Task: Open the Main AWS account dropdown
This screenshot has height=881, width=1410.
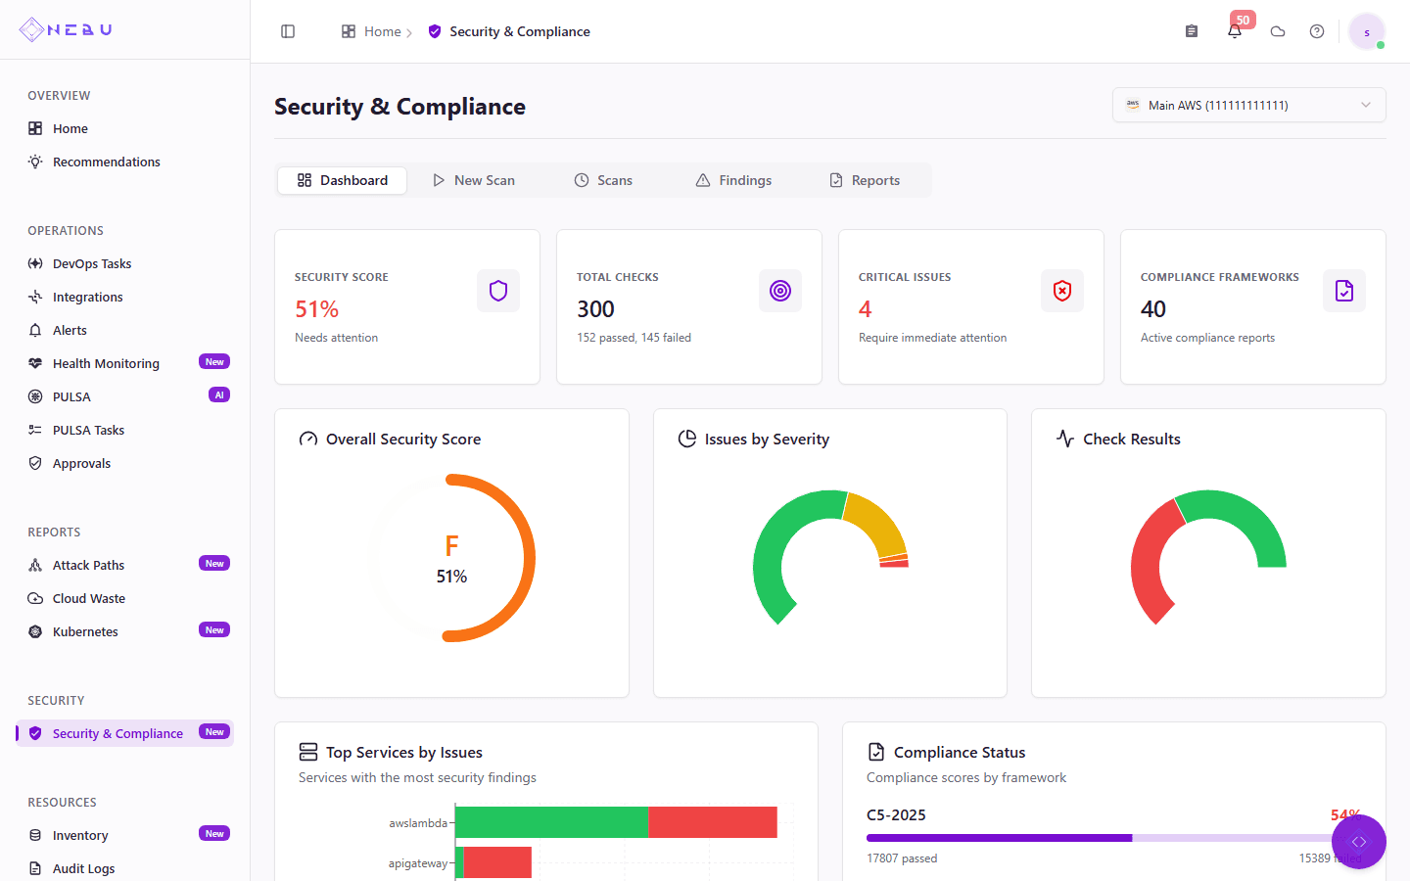Action: (1249, 105)
